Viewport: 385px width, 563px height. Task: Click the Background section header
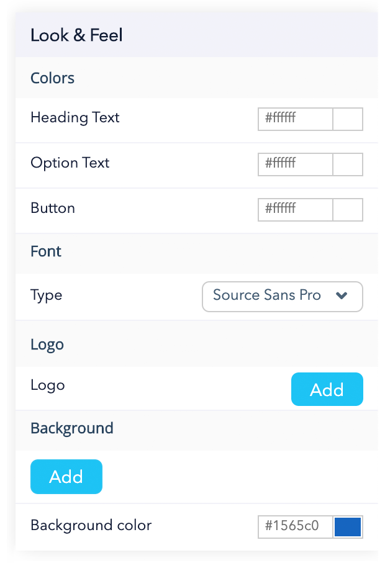(x=71, y=428)
